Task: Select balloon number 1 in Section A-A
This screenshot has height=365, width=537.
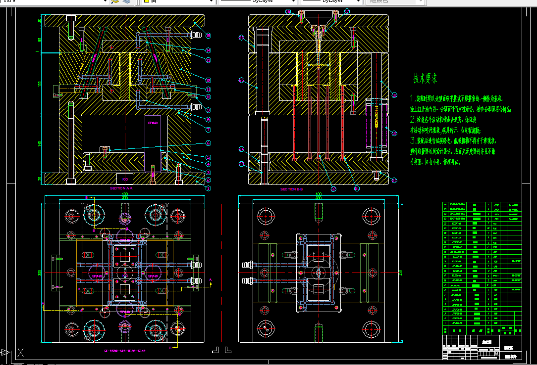Action: (208, 188)
